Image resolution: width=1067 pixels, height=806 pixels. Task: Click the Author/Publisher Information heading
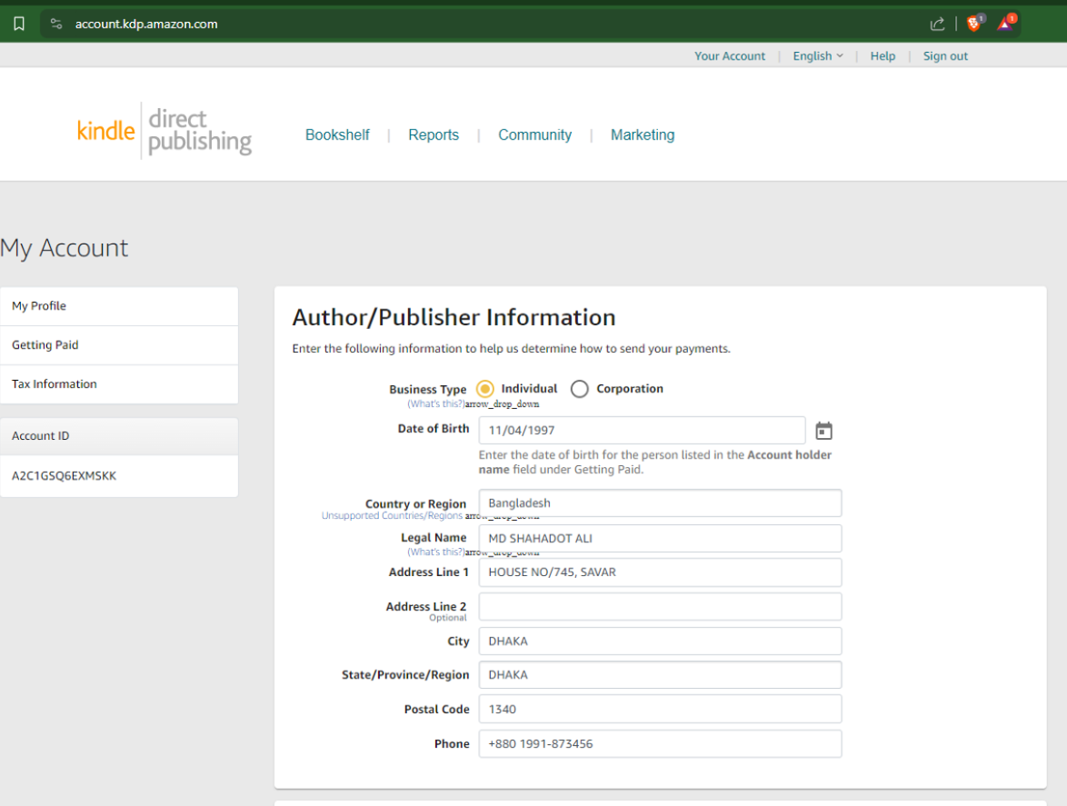454,317
